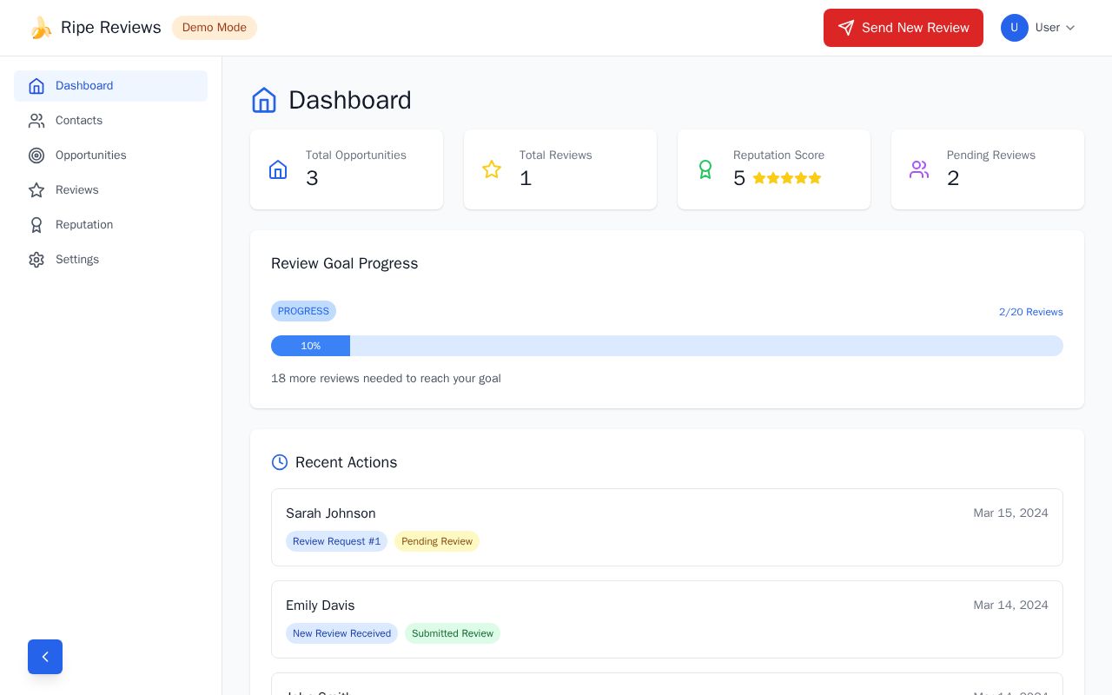Click the 10% filled progress segment
1112x695 pixels.
pyautogui.click(x=310, y=346)
